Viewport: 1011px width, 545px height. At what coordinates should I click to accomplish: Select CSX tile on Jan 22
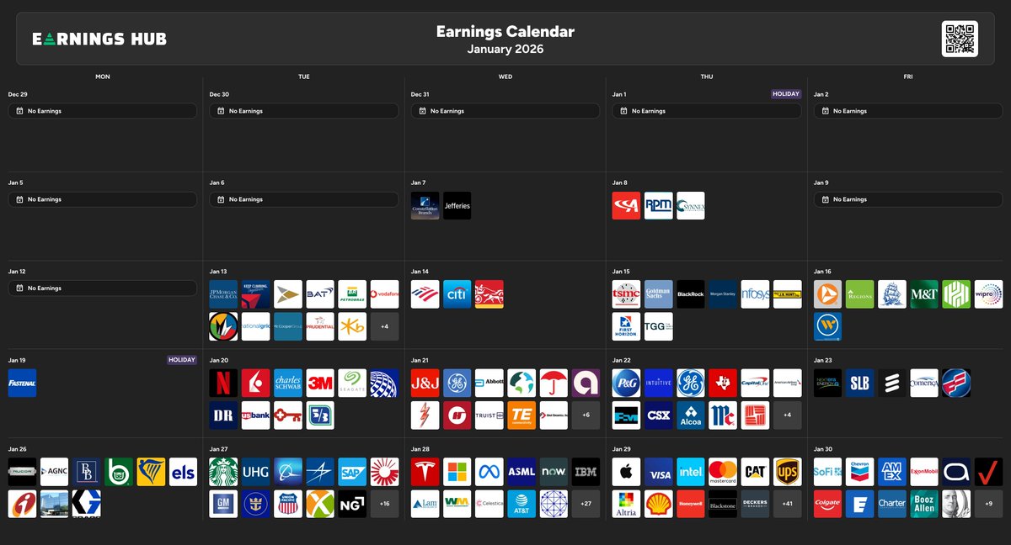(659, 415)
